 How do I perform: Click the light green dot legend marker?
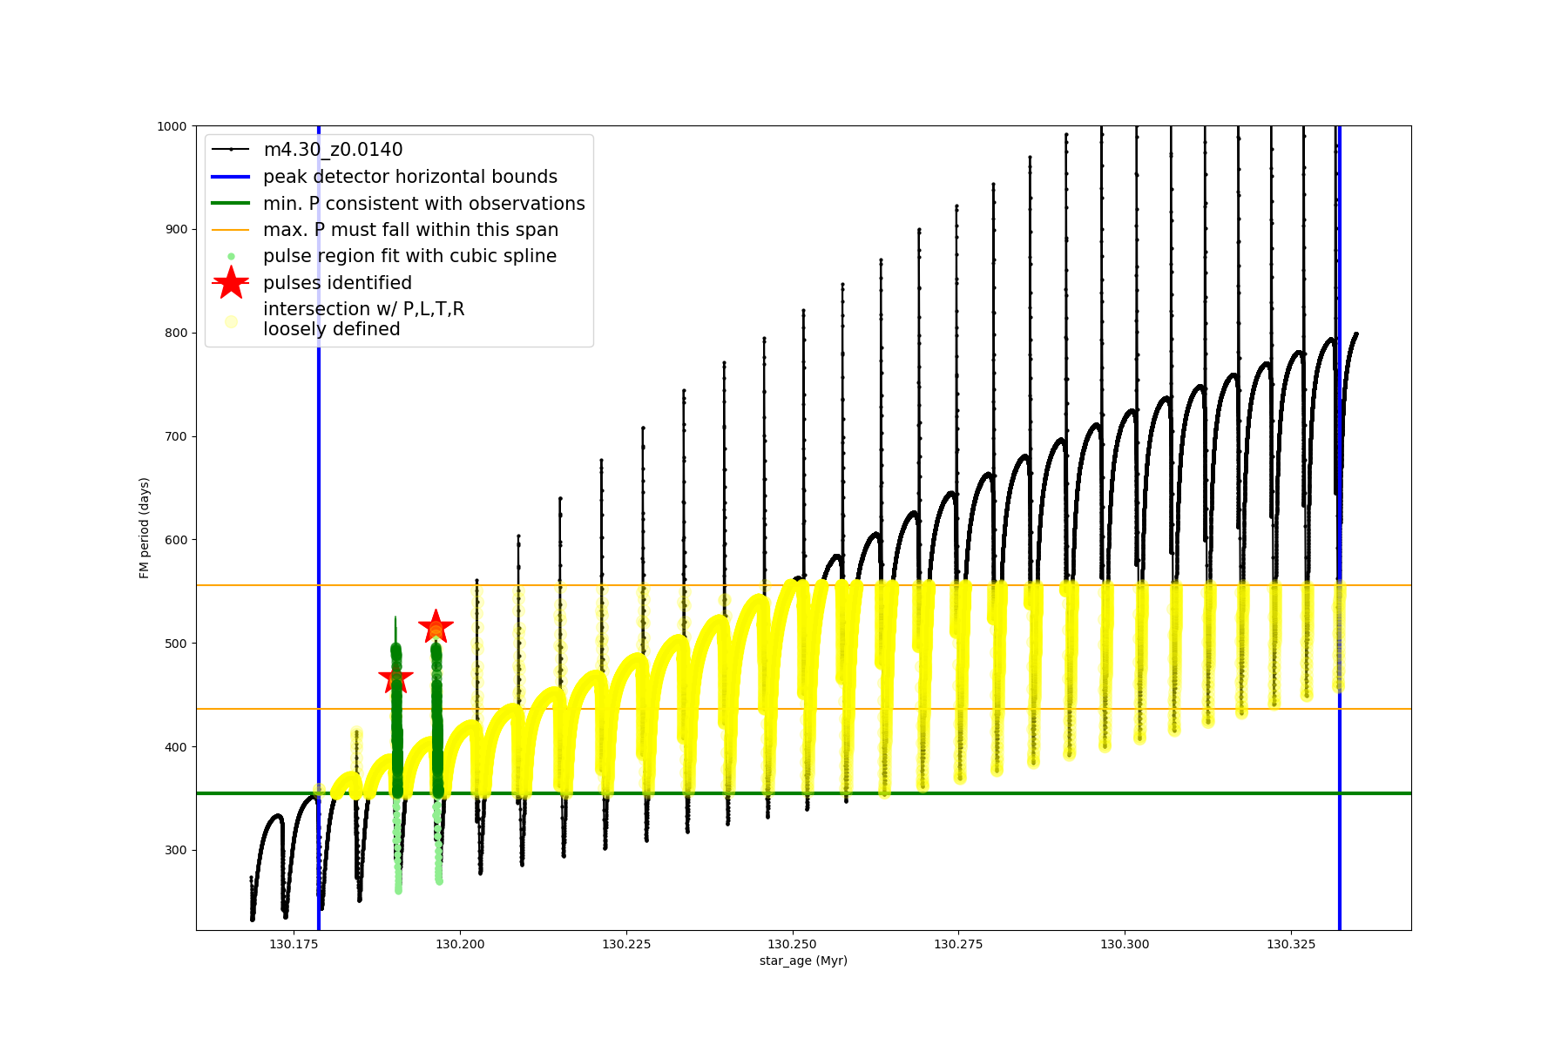(231, 256)
